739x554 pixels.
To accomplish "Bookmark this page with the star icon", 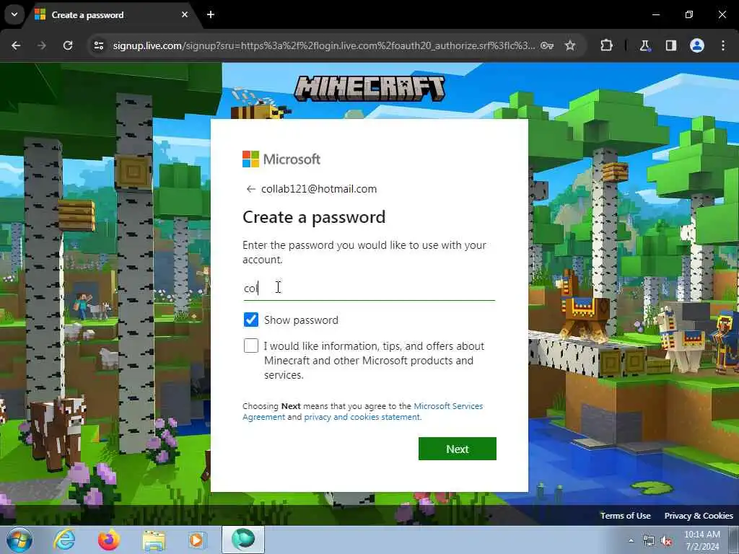I will (570, 45).
